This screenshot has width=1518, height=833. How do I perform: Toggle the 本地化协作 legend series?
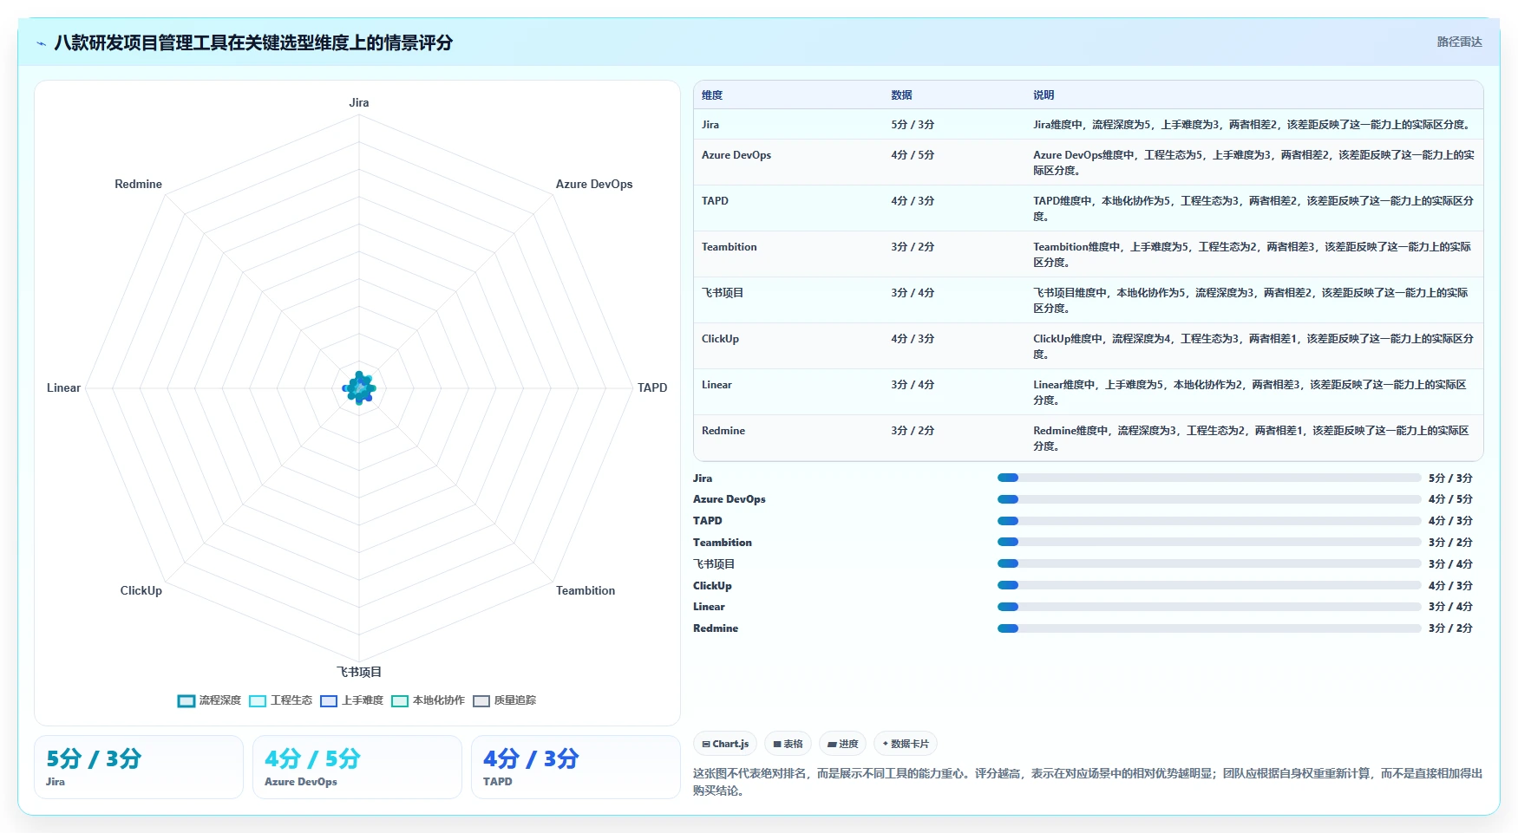click(x=428, y=700)
